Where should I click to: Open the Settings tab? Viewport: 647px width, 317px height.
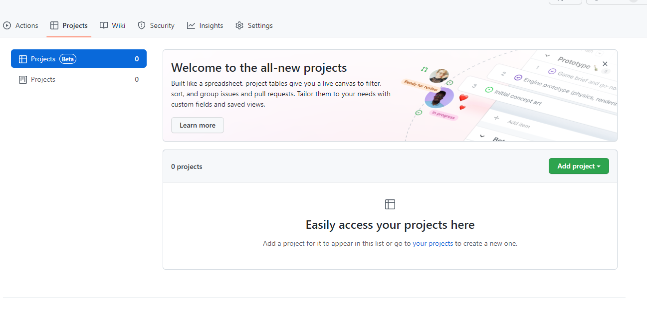[260, 25]
